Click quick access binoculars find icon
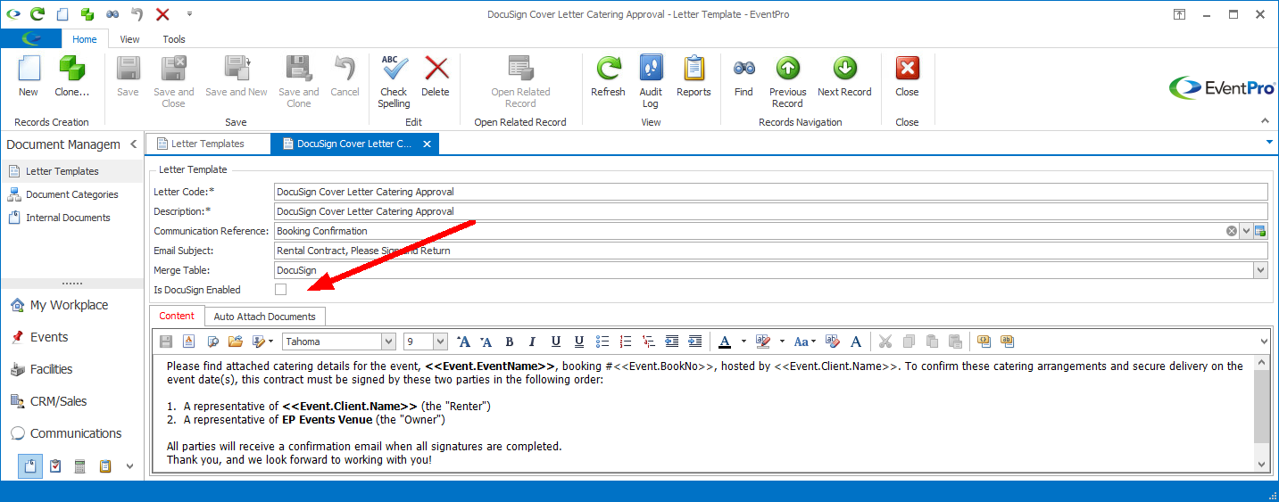The width and height of the screenshot is (1279, 502). [112, 14]
